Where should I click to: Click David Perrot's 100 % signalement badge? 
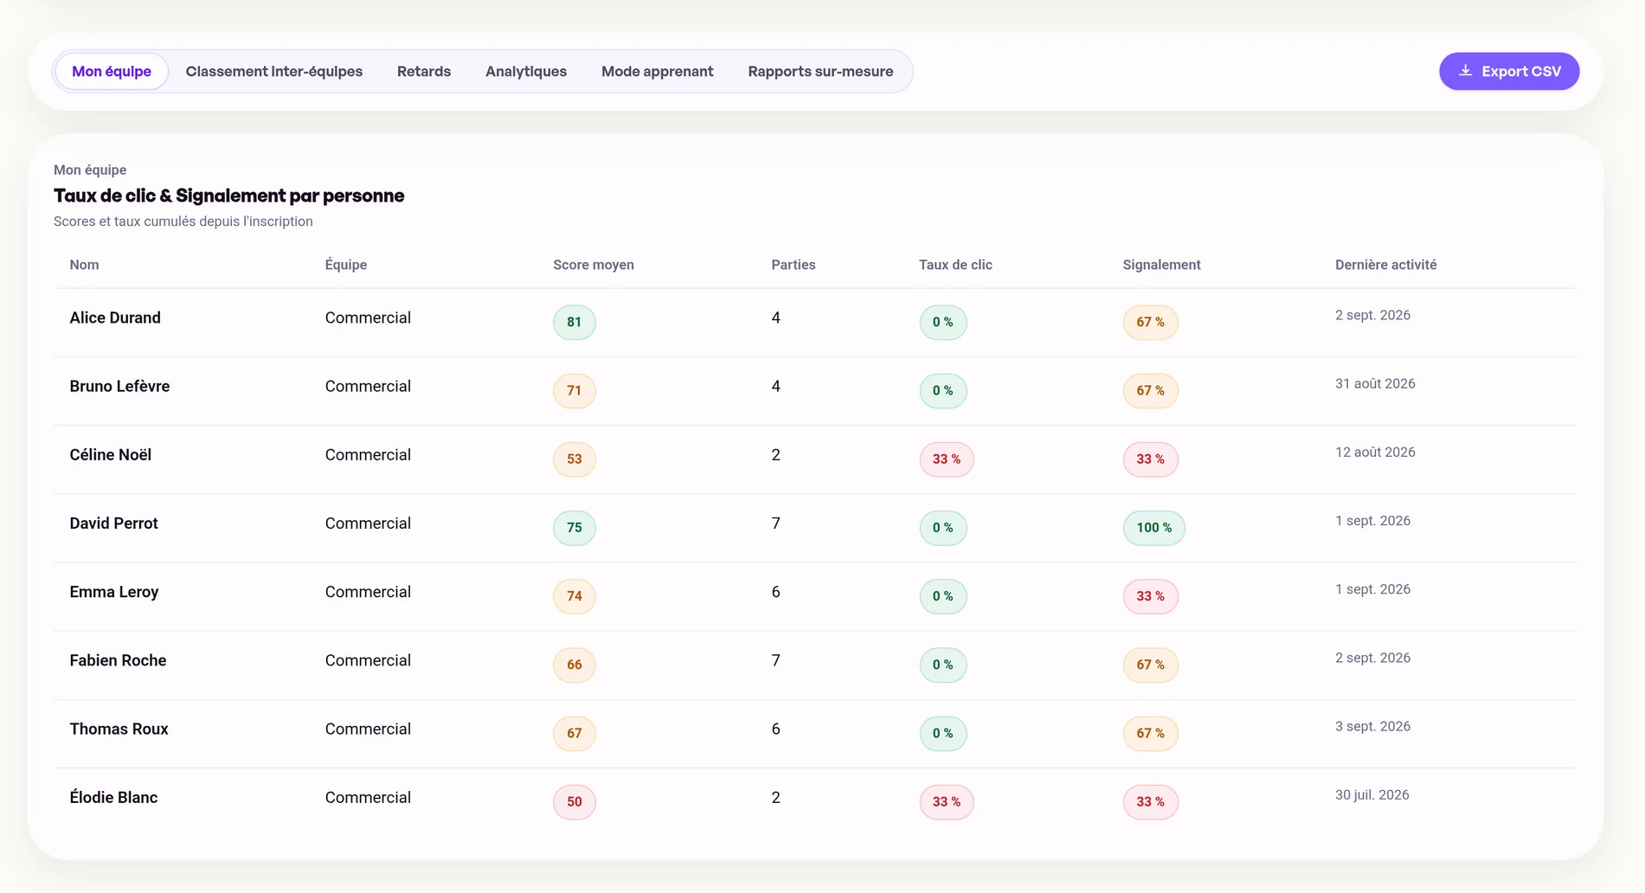pyautogui.click(x=1154, y=528)
